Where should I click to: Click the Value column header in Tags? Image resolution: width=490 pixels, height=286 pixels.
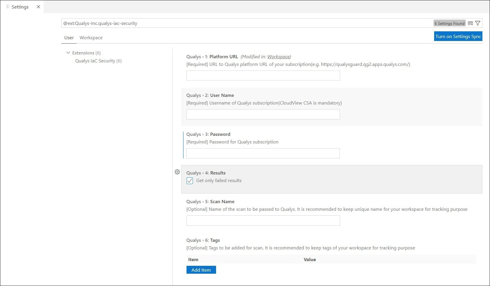coord(310,259)
